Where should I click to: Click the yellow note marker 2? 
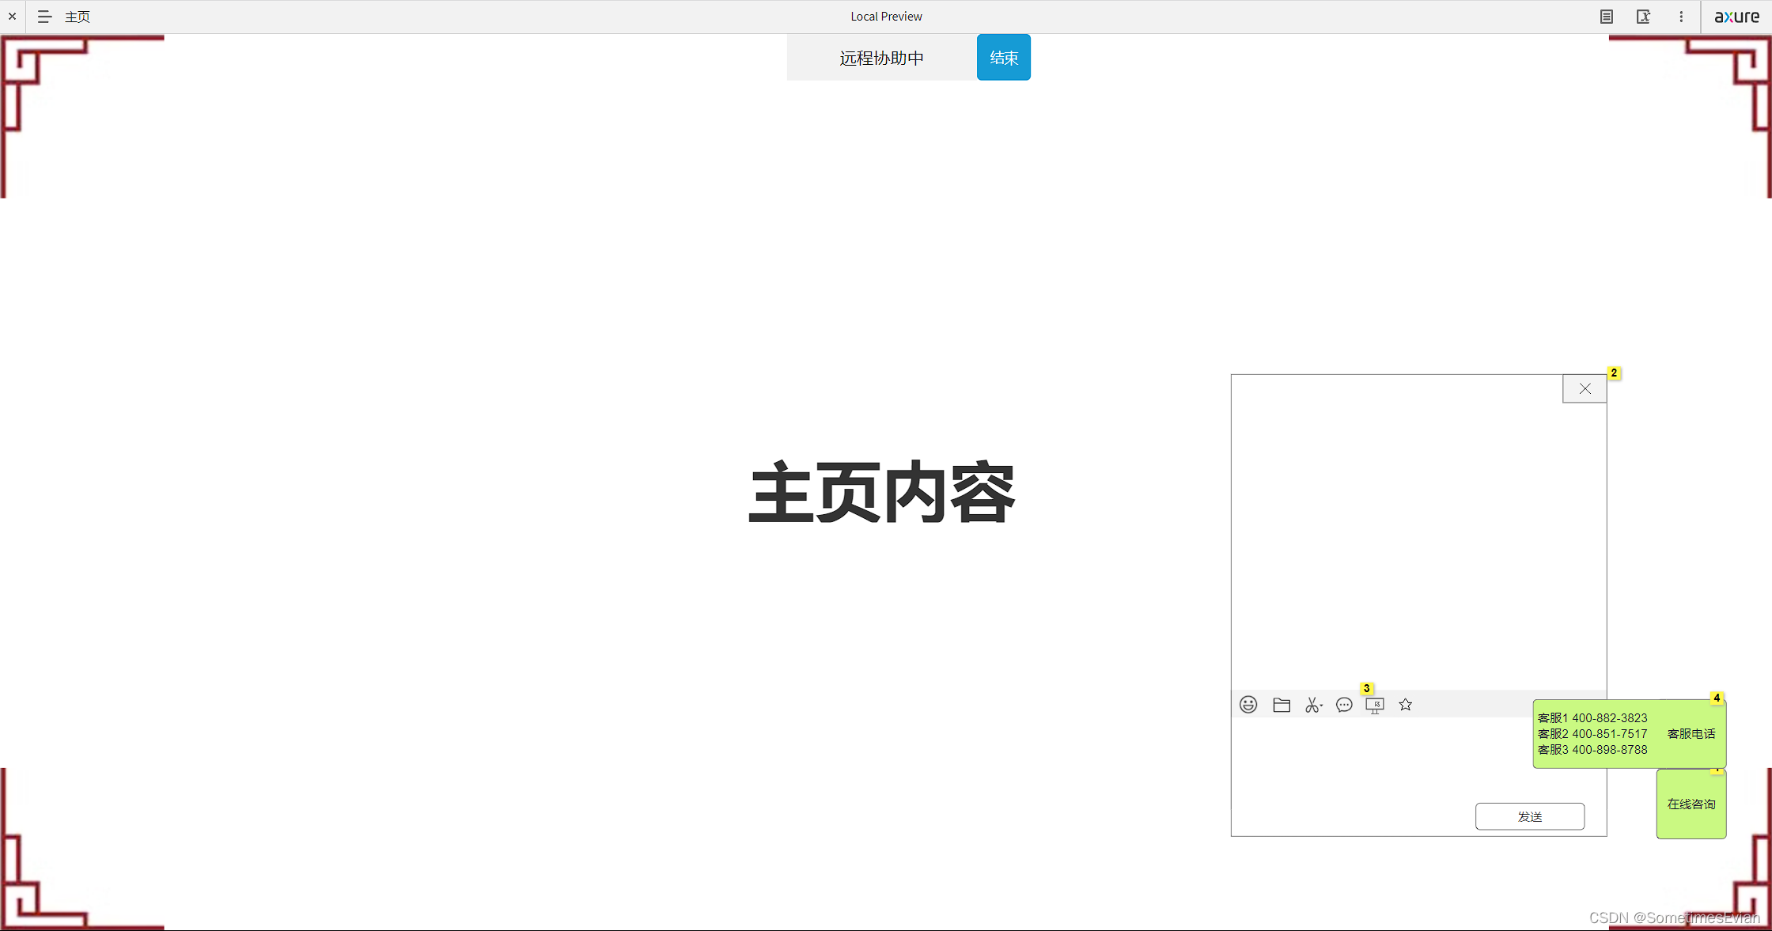tap(1614, 373)
